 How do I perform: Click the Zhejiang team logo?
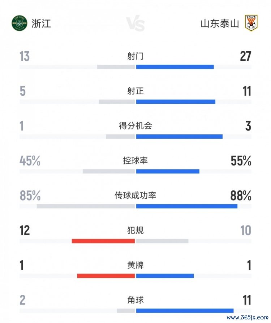point(19,23)
